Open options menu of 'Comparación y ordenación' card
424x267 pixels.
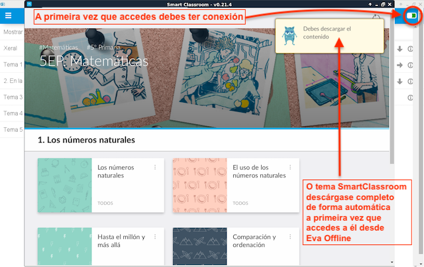(x=290, y=237)
